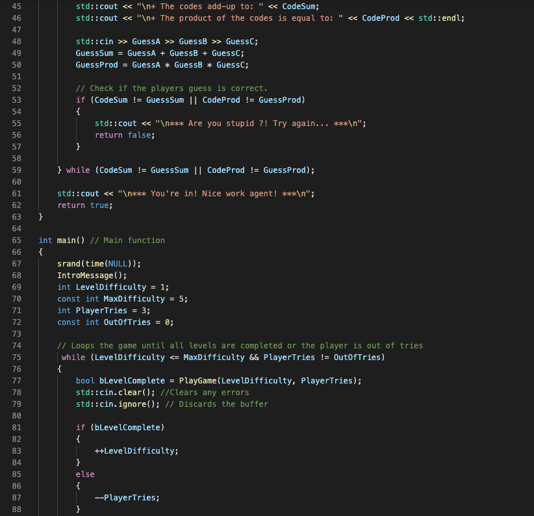Click the 'else' keyword on line 85
Screen dimensions: 534x516
tap(85, 474)
